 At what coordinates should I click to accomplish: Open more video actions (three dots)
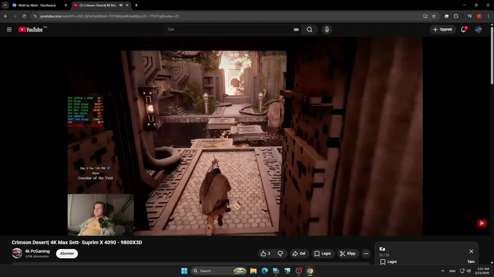coord(366,254)
